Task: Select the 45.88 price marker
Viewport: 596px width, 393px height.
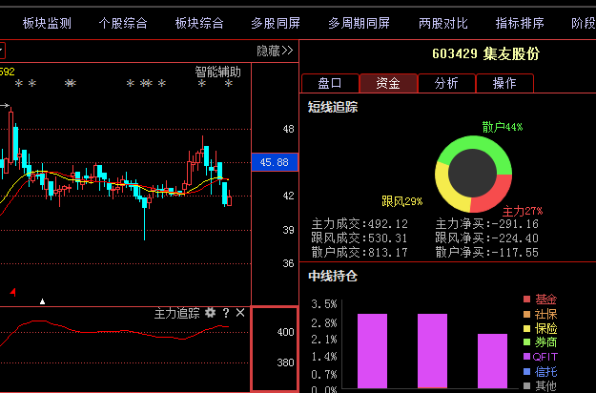Action: click(x=275, y=162)
